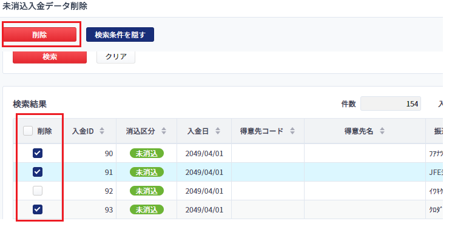Click 入金日 2049/04/01 in row 90
The width and height of the screenshot is (452, 227).
coord(204,154)
